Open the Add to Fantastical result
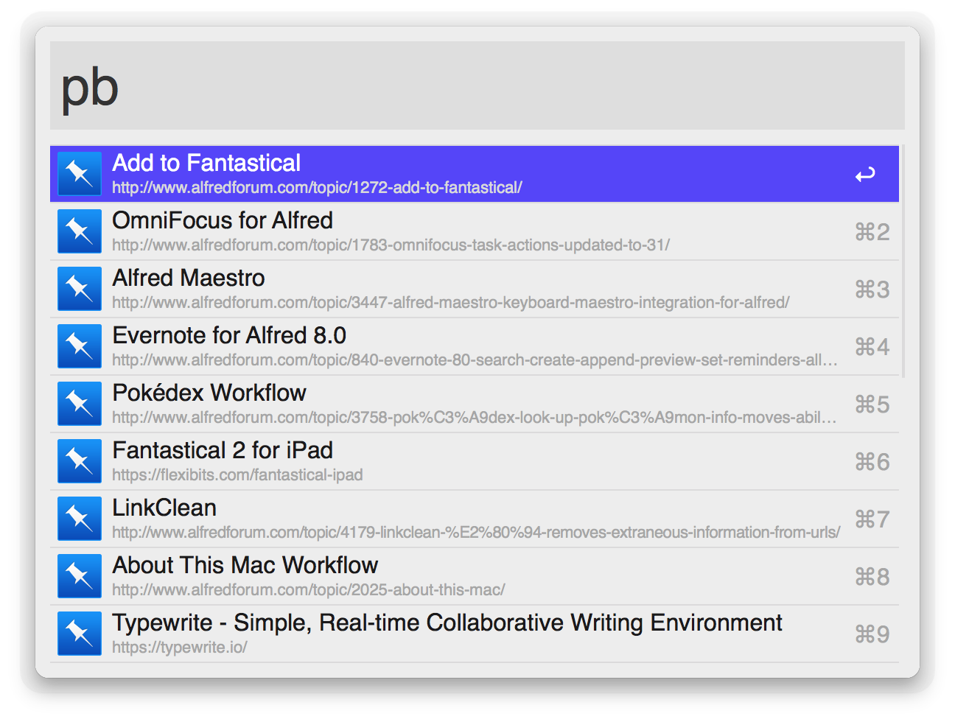 (x=206, y=163)
